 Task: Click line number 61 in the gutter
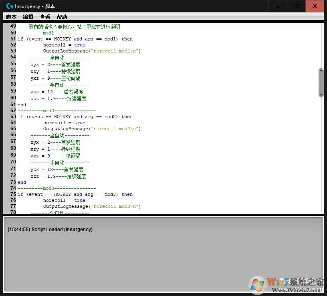[13, 105]
